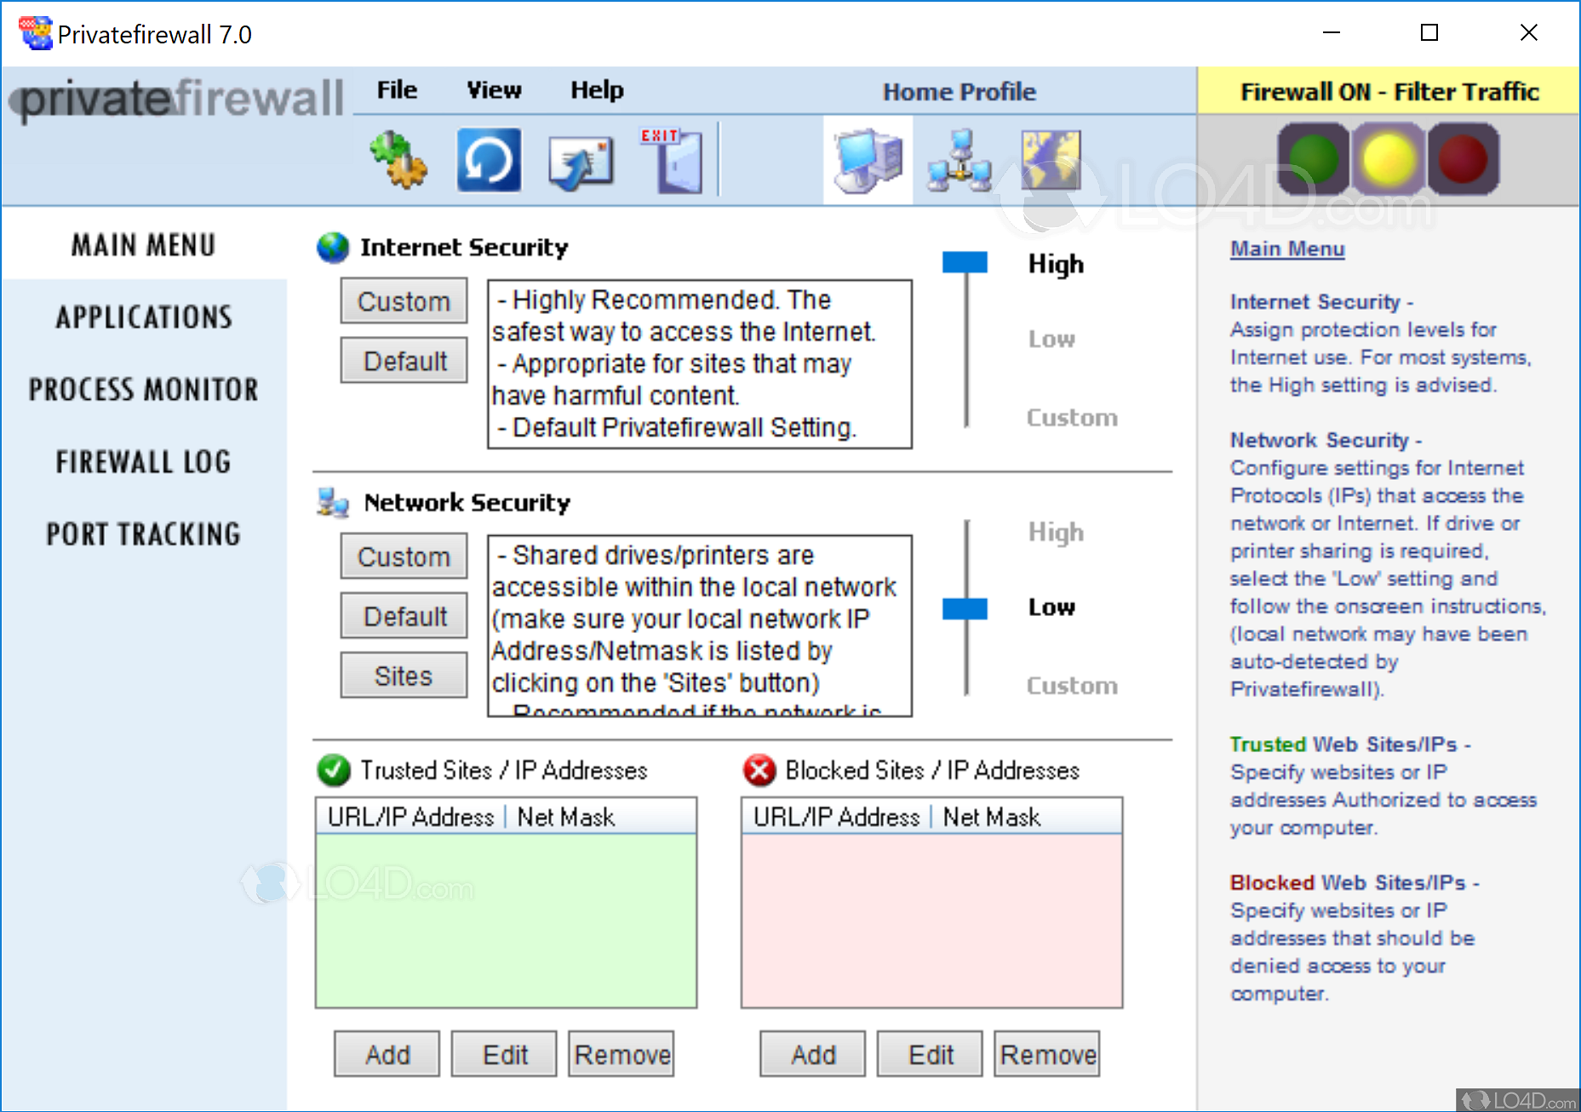Switch to the Applications section
Image resolution: width=1581 pixels, height=1112 pixels.
(143, 316)
